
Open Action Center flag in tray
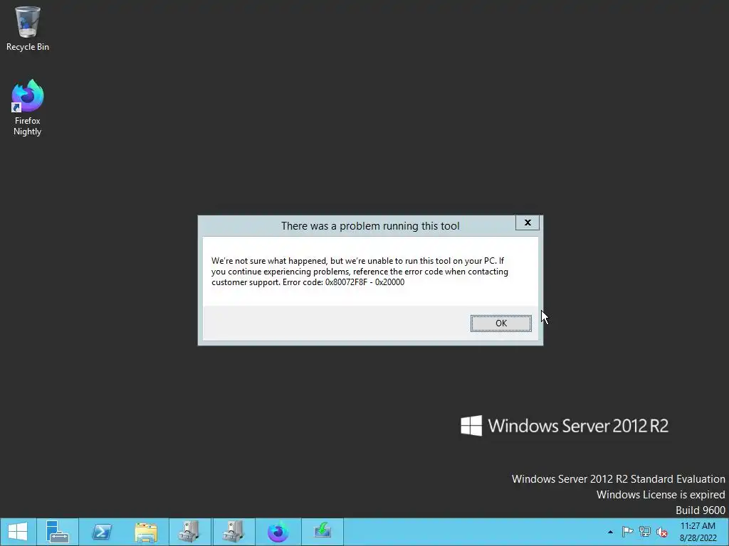[627, 532]
